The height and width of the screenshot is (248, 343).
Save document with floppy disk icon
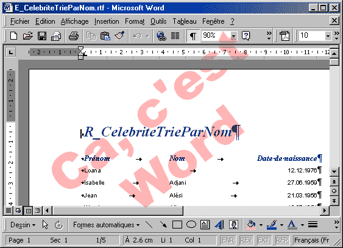pos(42,36)
